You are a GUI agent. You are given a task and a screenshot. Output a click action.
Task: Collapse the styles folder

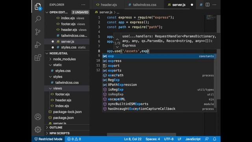[x=58, y=77]
